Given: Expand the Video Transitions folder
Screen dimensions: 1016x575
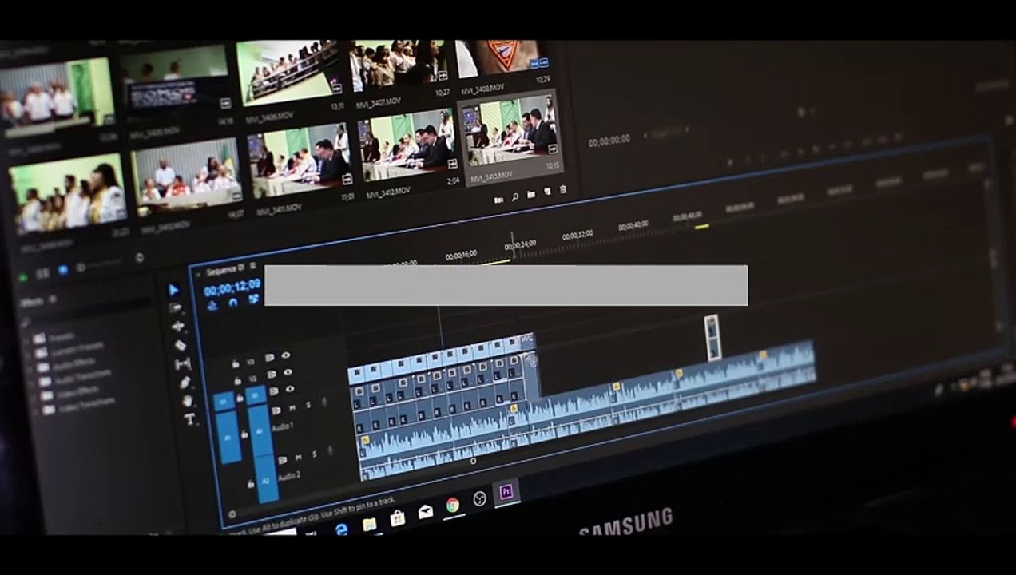Looking at the screenshot, I should pyautogui.click(x=35, y=410).
